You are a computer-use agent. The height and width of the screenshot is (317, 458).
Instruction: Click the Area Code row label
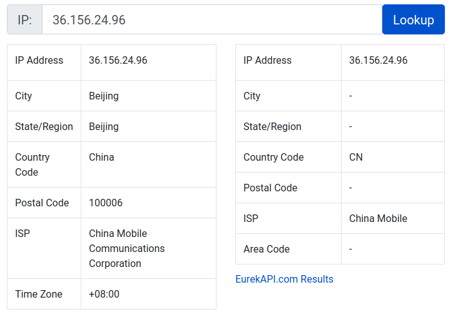(x=267, y=249)
